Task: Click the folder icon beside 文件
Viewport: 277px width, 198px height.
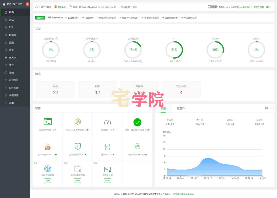Action: (6, 65)
